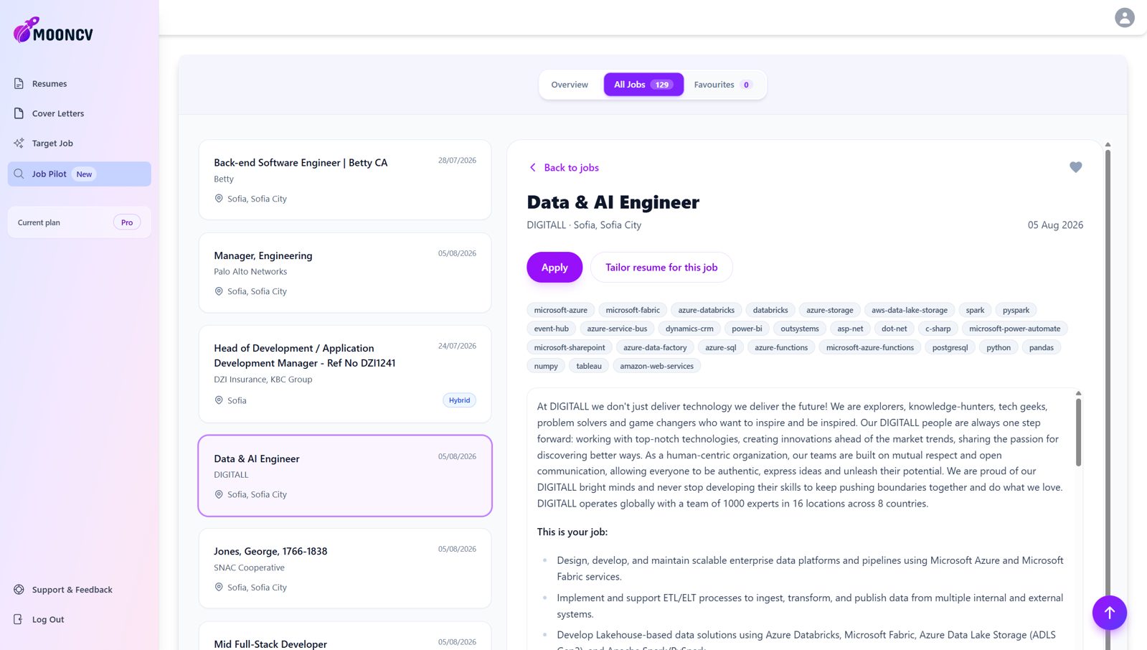This screenshot has width=1147, height=650.
Task: Click the microsoft-azure skill tag
Action: pyautogui.click(x=561, y=310)
